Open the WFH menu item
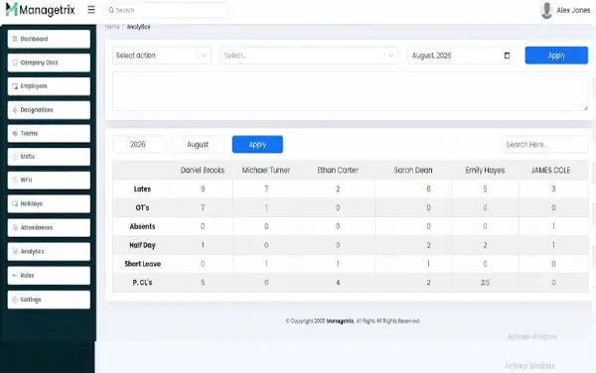The width and height of the screenshot is (596, 373). [x=49, y=180]
